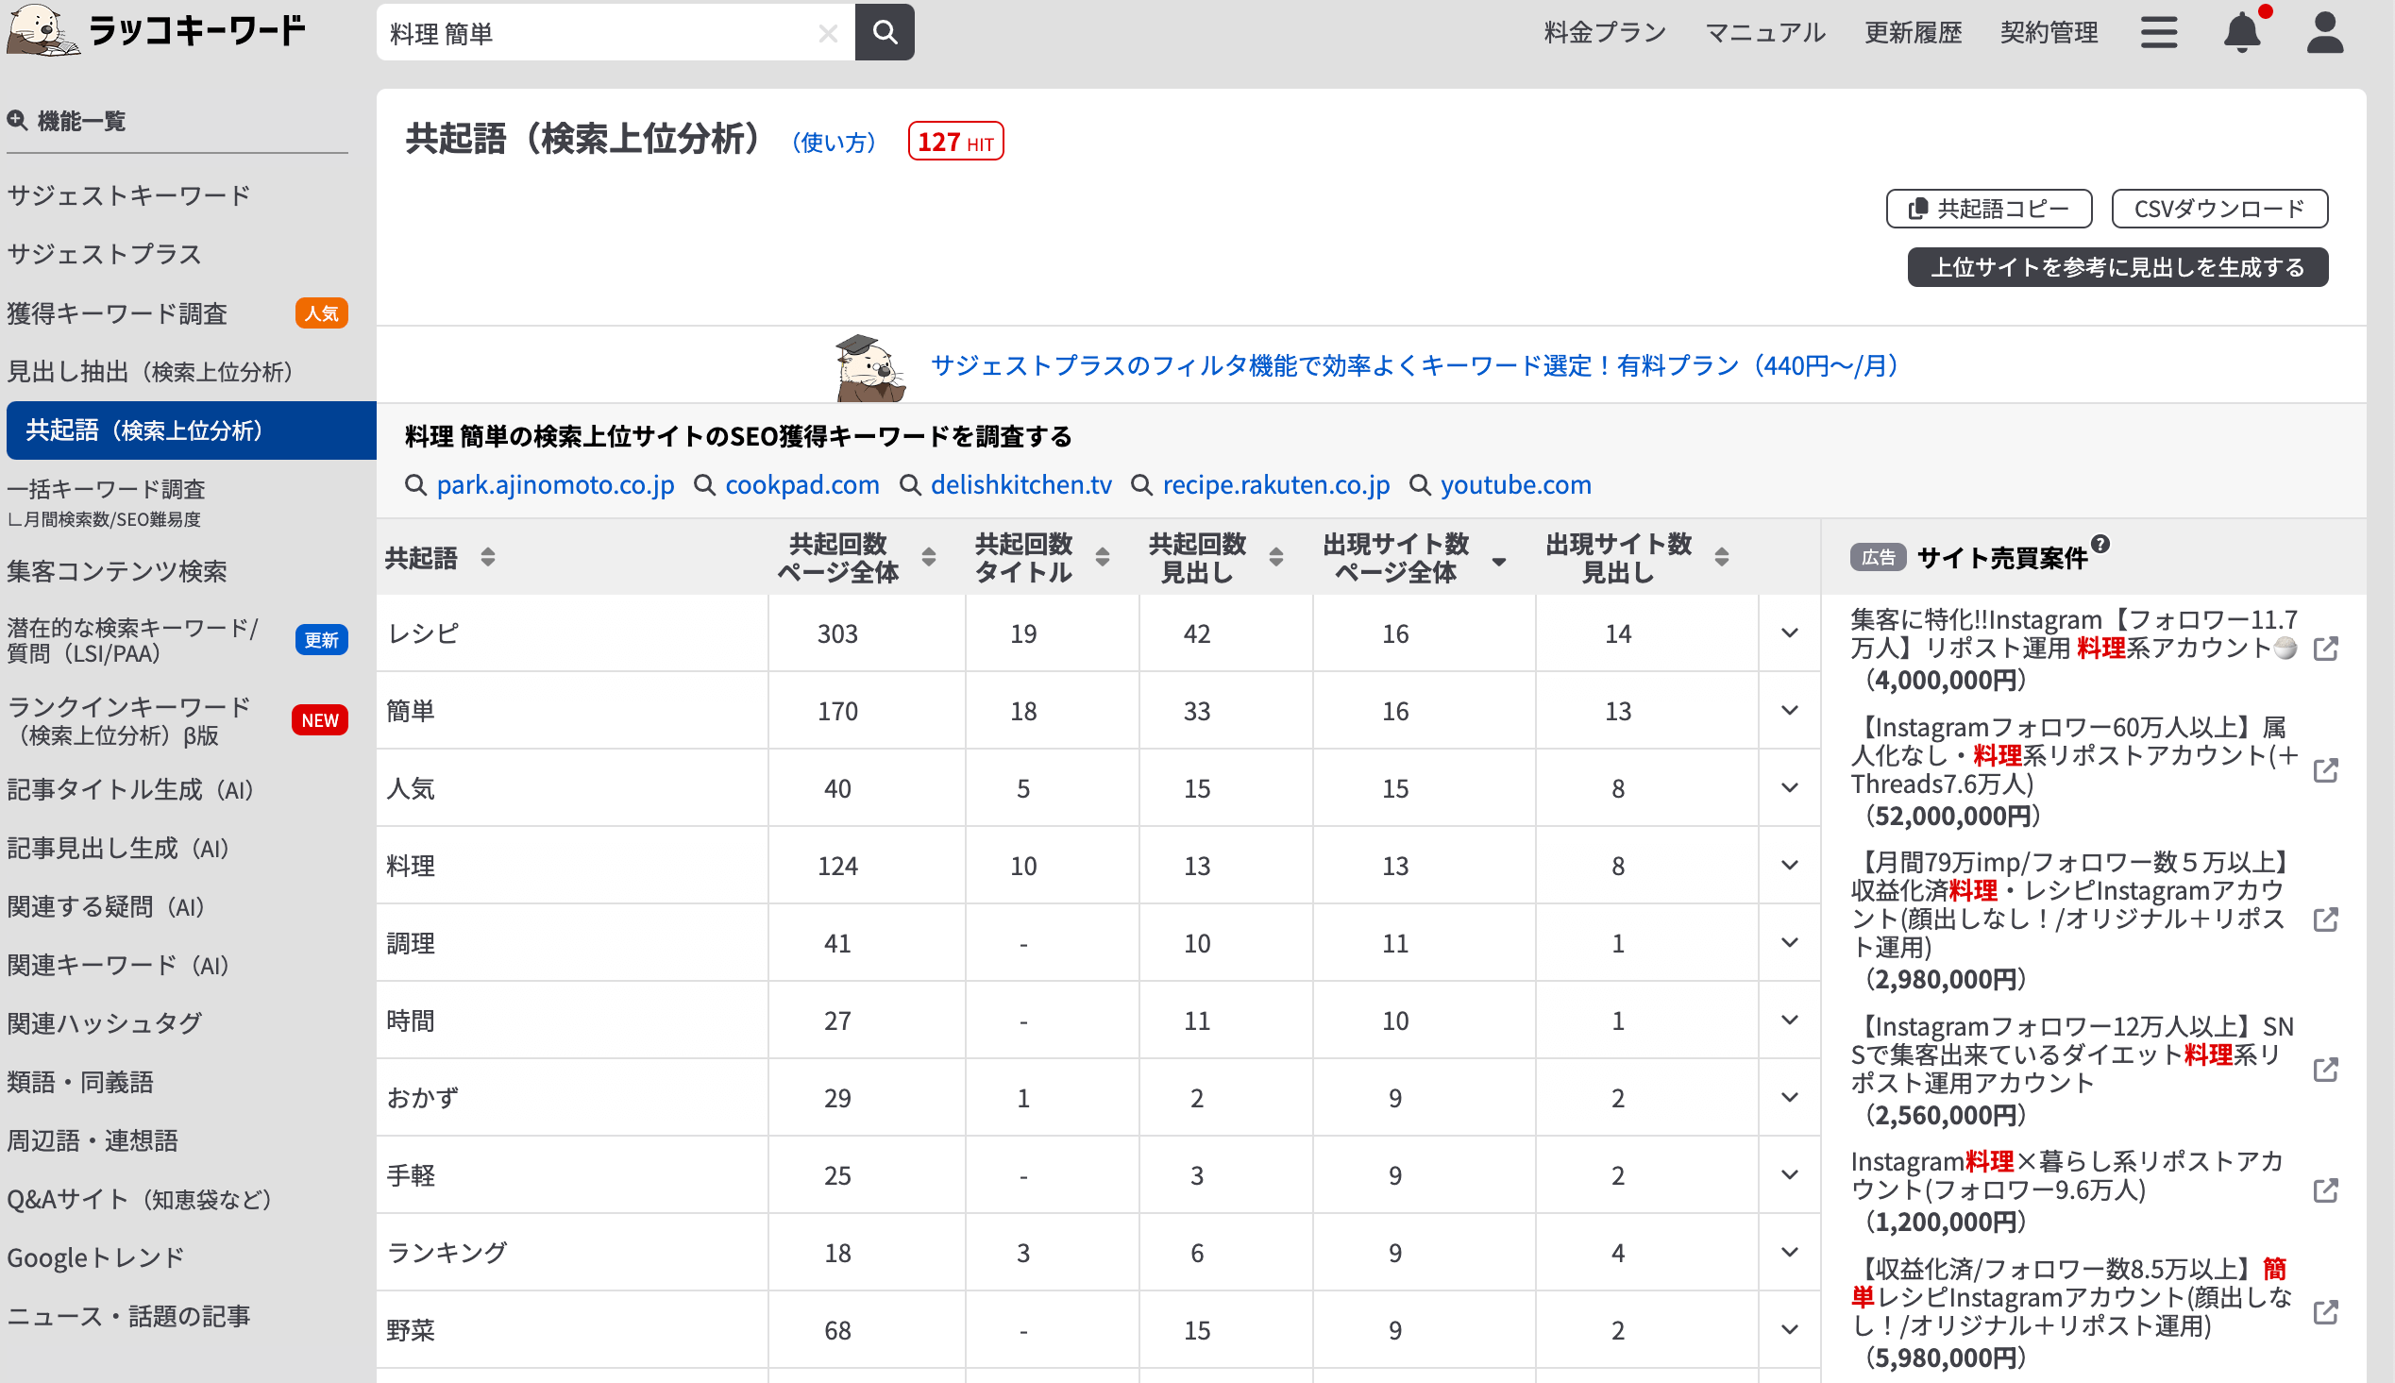2395x1383 pixels.
Task: Click 共起語コピー button
Action: coord(1988,209)
